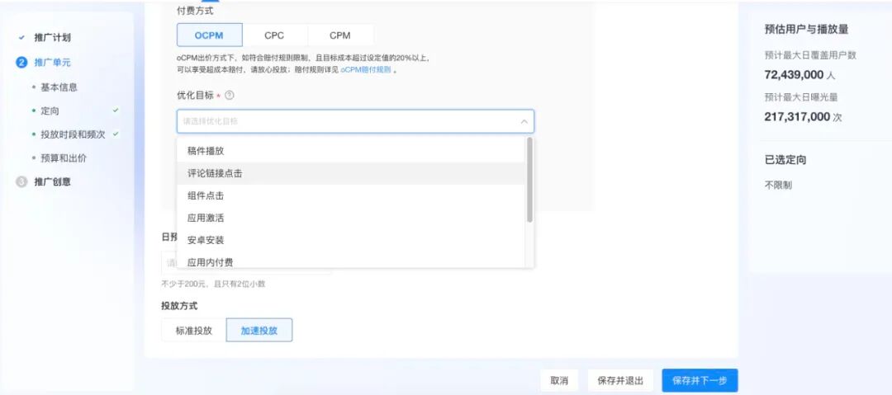This screenshot has width=892, height=395.
Task: Click the 不限制 text under 已选定向
Action: pyautogui.click(x=778, y=186)
